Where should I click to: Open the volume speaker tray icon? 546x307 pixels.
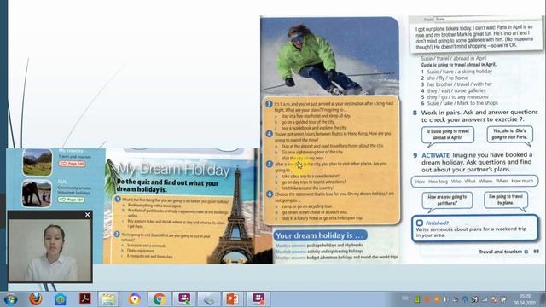point(445,299)
